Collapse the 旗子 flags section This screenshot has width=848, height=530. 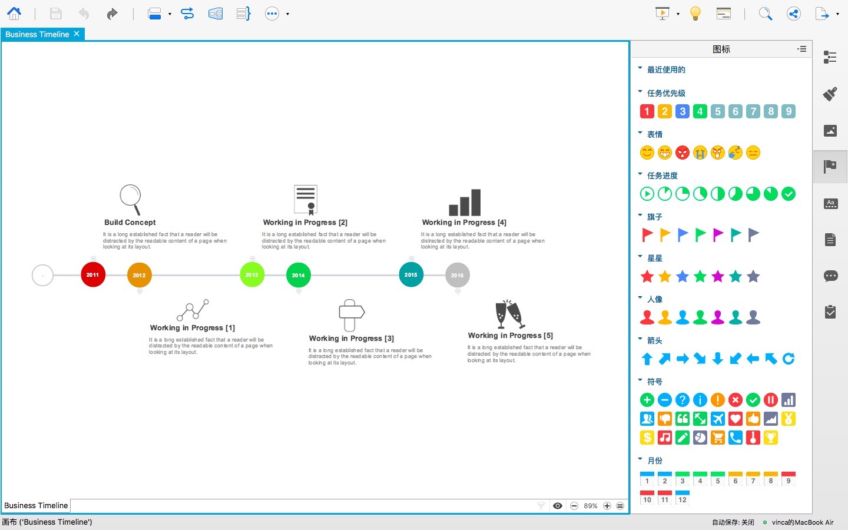click(x=640, y=216)
